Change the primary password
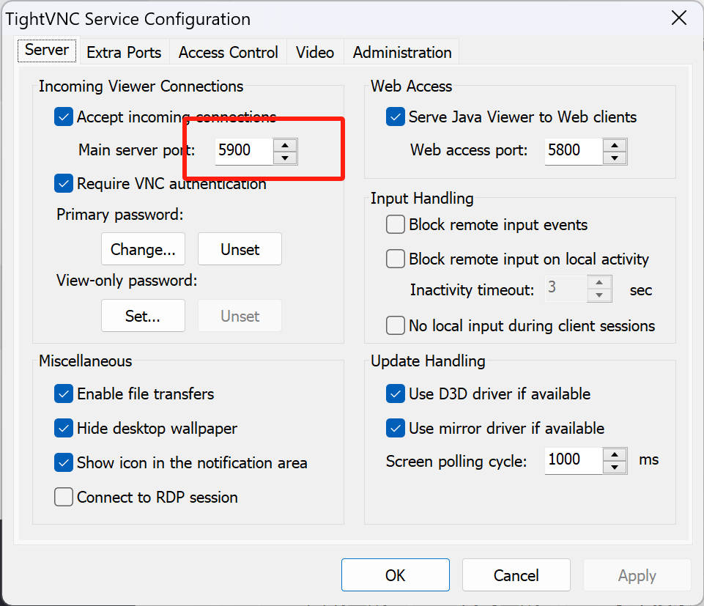The height and width of the screenshot is (606, 704). tap(143, 249)
